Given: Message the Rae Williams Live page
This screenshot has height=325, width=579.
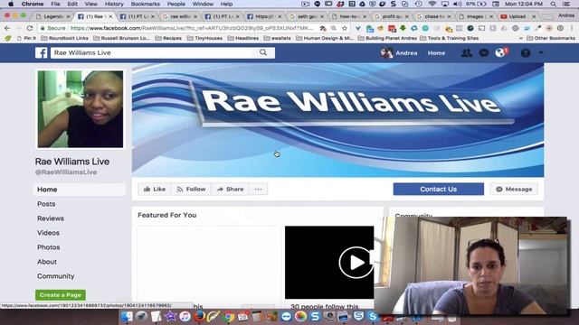Looking at the screenshot, I should tap(514, 189).
